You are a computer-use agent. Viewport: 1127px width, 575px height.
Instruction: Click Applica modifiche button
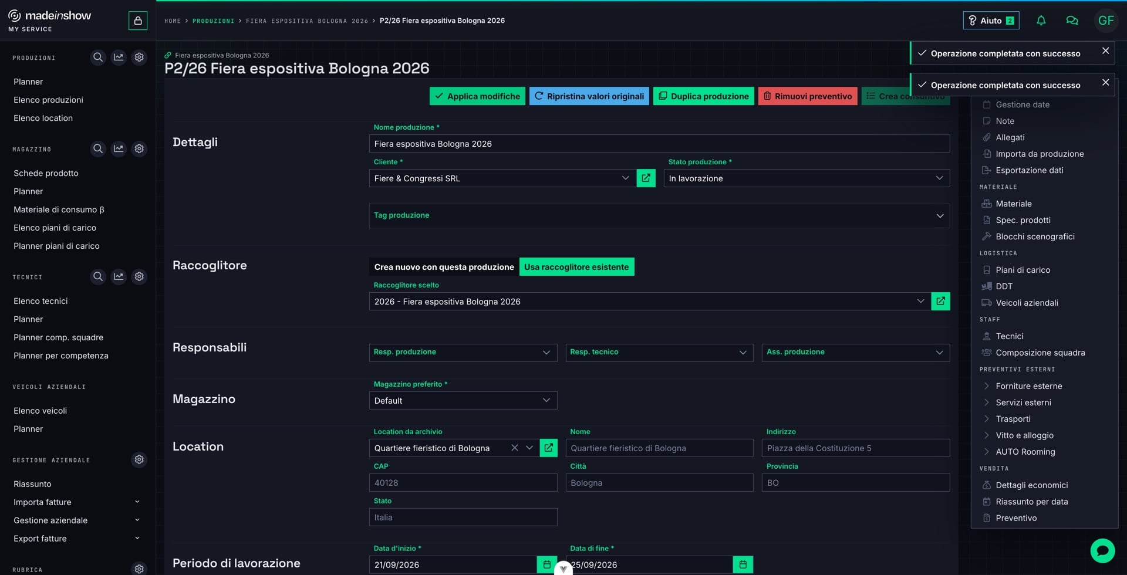(477, 96)
